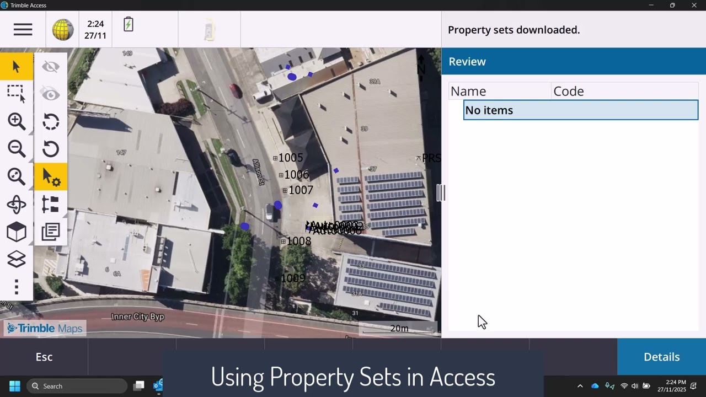Image resolution: width=706 pixels, height=397 pixels.
Task: Select point 1009 on map
Action: coord(290,278)
